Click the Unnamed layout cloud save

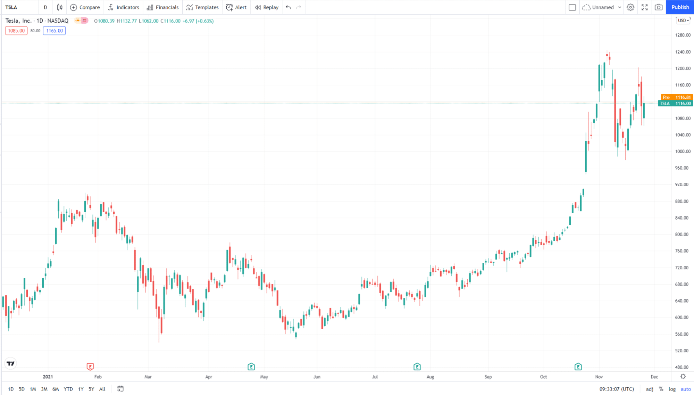pyautogui.click(x=598, y=7)
